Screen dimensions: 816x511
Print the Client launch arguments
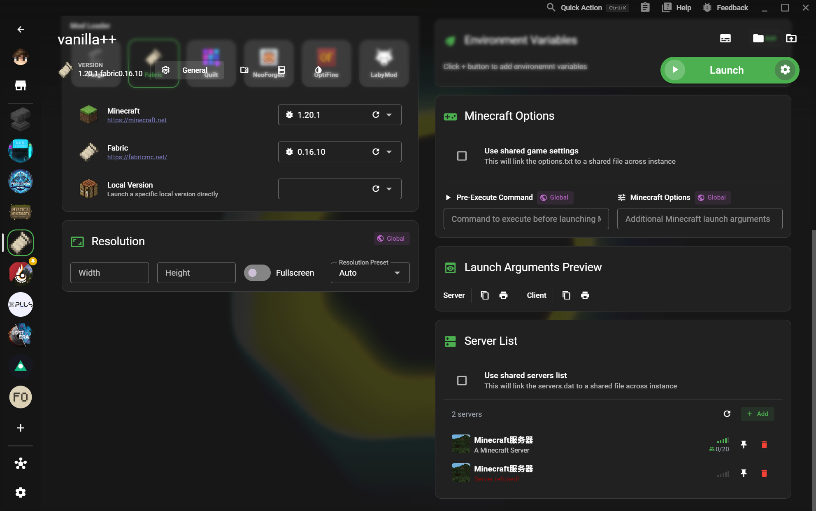pyautogui.click(x=585, y=295)
